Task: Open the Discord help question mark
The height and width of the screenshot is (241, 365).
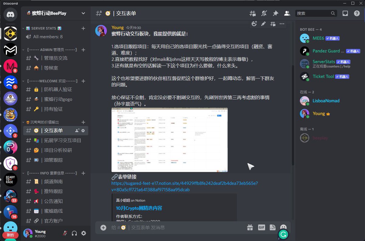Action: [x=356, y=13]
